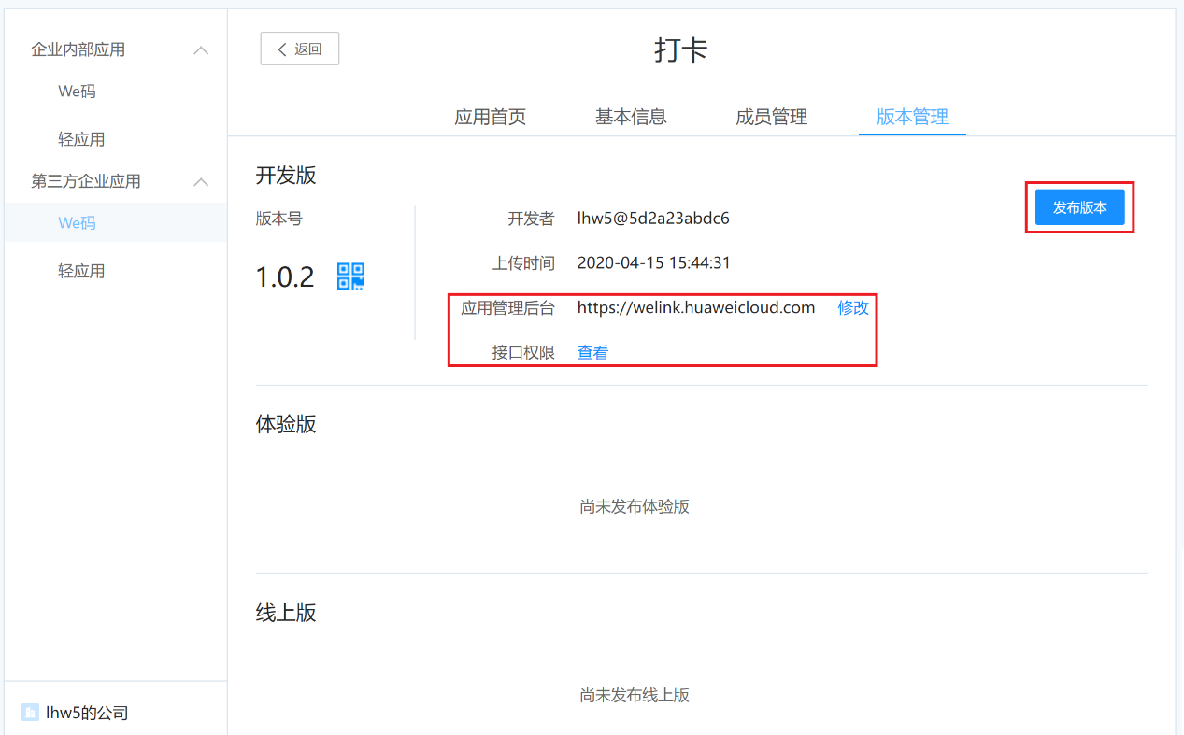Switch to the 应用首页 tab
This screenshot has height=735, width=1184.
[490, 118]
